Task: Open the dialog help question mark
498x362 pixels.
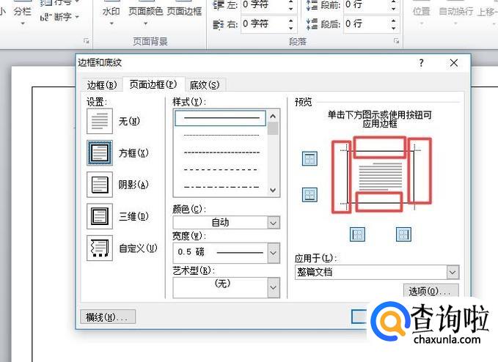Action: click(421, 63)
